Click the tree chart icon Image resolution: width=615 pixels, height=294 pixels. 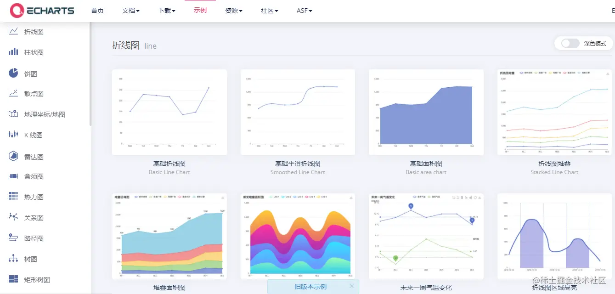(x=13, y=259)
